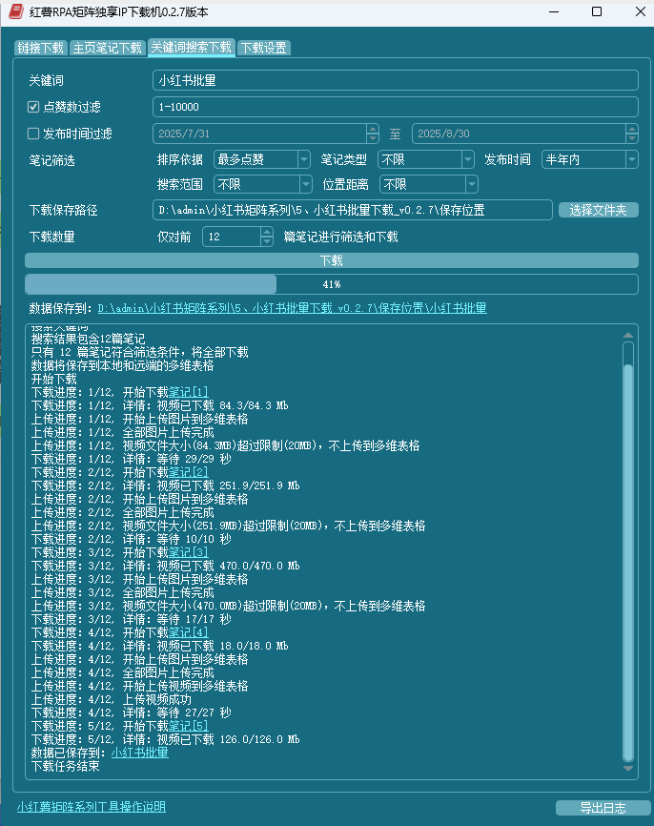Open the 笔记[4] link in log

pyautogui.click(x=189, y=632)
